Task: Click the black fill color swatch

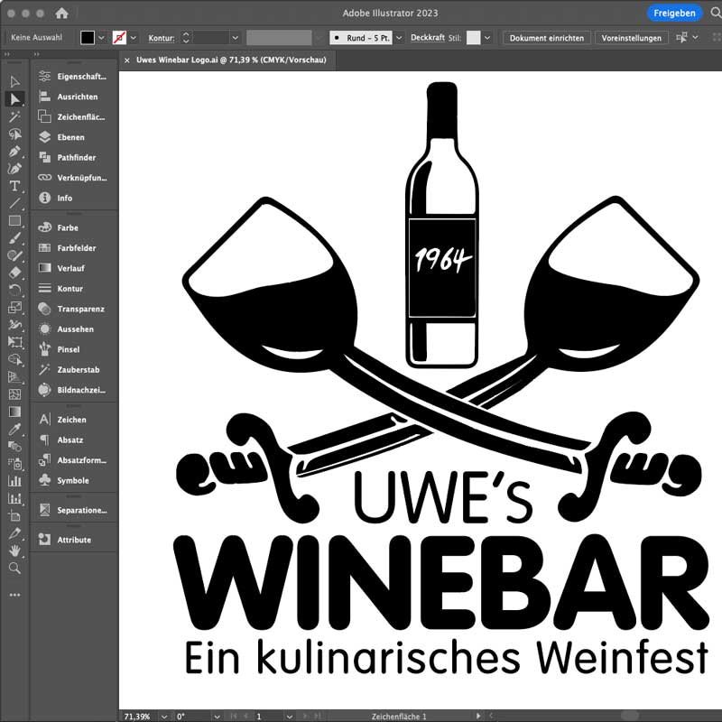Action: 88,38
